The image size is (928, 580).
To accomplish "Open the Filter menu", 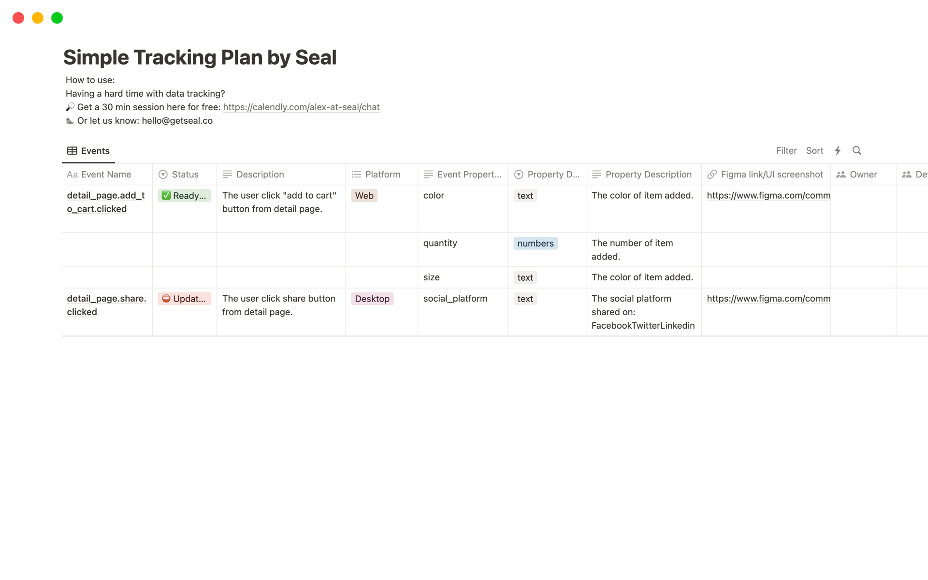I will pyautogui.click(x=786, y=151).
